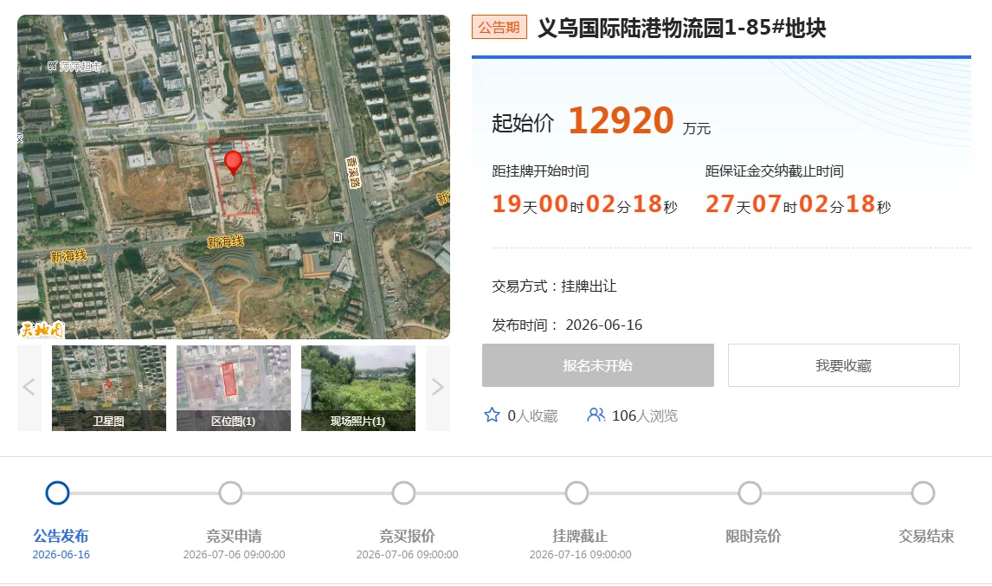Click the supermarket icon on map

pos(53,66)
